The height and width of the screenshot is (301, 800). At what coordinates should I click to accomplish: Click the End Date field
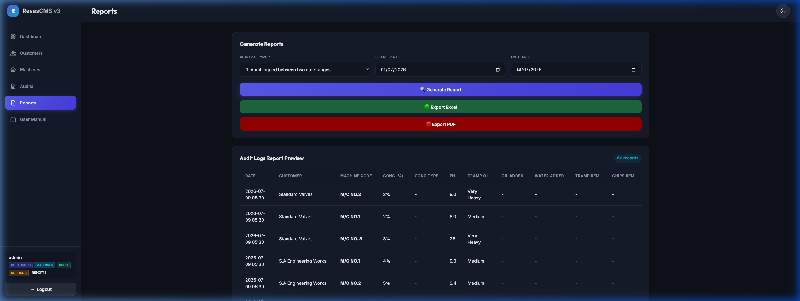click(576, 70)
